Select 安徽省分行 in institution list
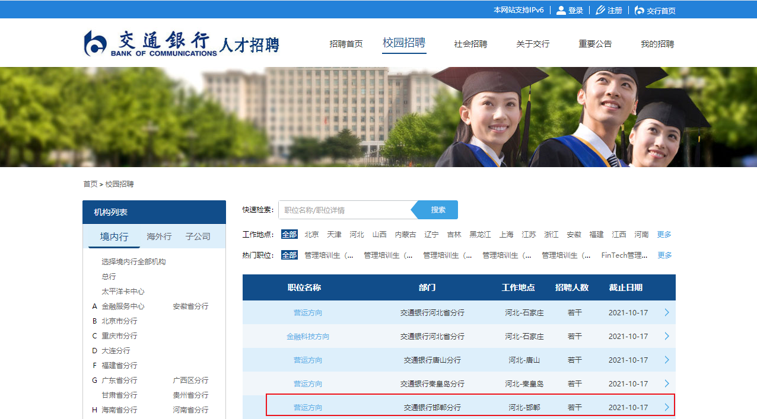Screen dimensions: 757x419 pos(190,306)
